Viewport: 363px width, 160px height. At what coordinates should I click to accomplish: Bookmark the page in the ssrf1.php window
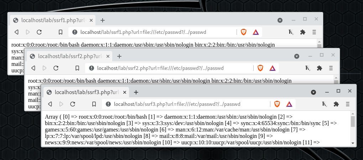[x=61, y=32]
